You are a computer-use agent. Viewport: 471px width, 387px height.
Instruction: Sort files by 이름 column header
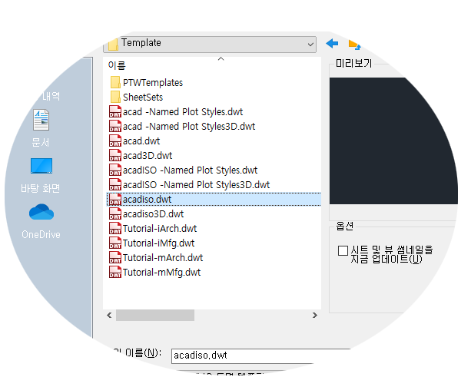point(117,65)
